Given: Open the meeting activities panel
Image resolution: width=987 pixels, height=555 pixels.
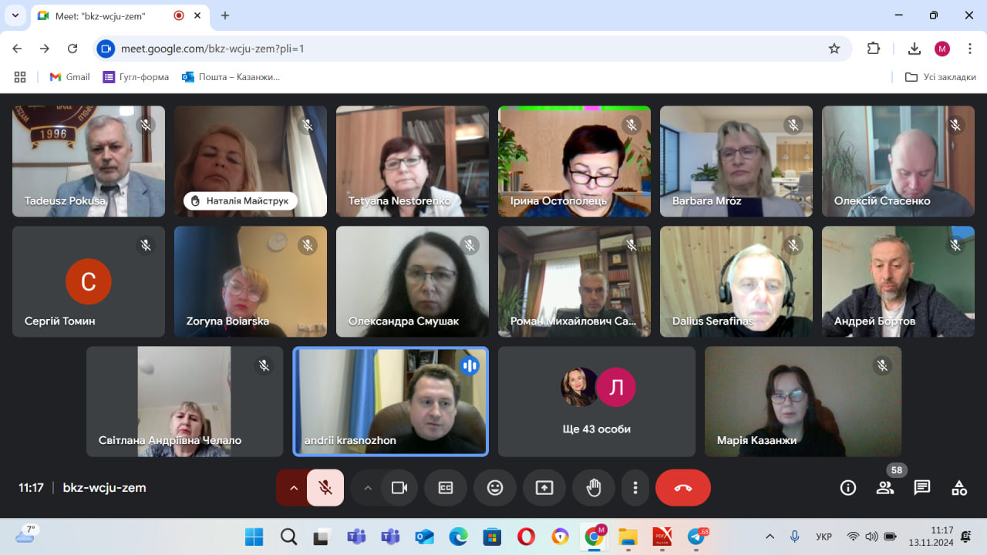Looking at the screenshot, I should [x=959, y=488].
